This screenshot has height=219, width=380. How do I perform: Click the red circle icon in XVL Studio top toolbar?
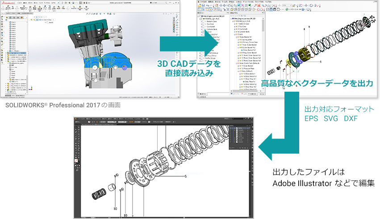[259, 5]
